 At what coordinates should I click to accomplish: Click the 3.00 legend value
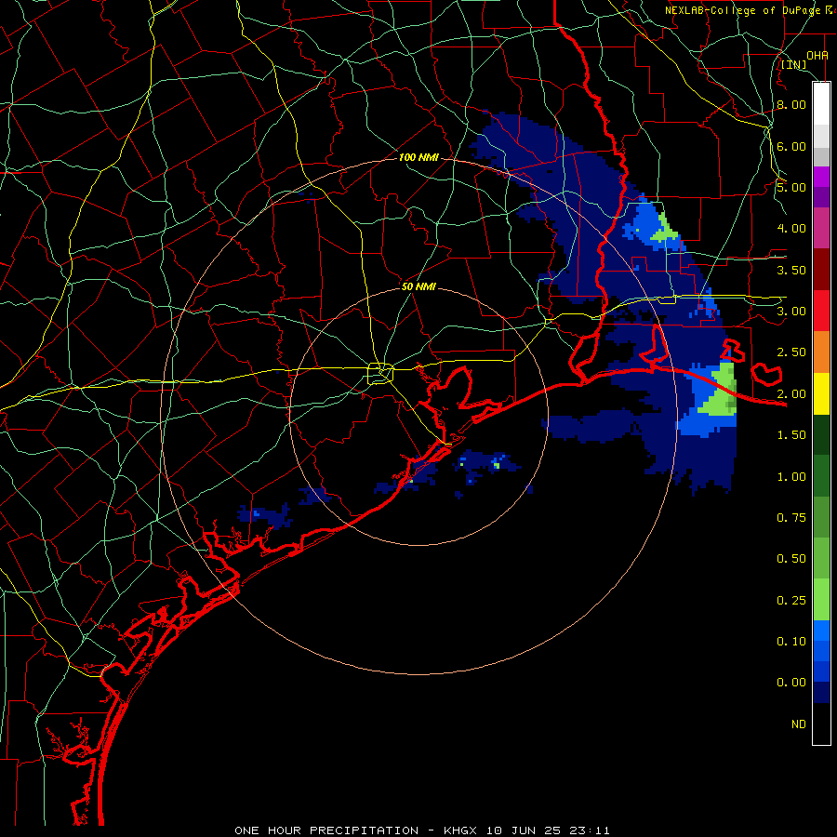(x=791, y=312)
